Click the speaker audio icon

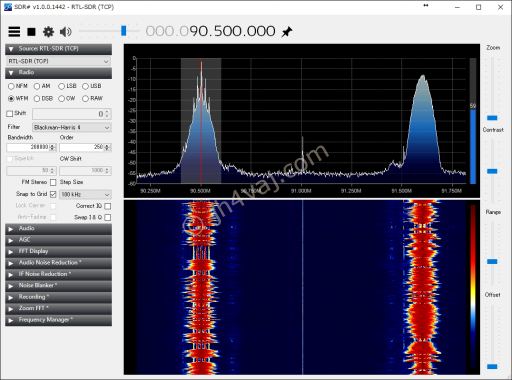click(x=65, y=31)
